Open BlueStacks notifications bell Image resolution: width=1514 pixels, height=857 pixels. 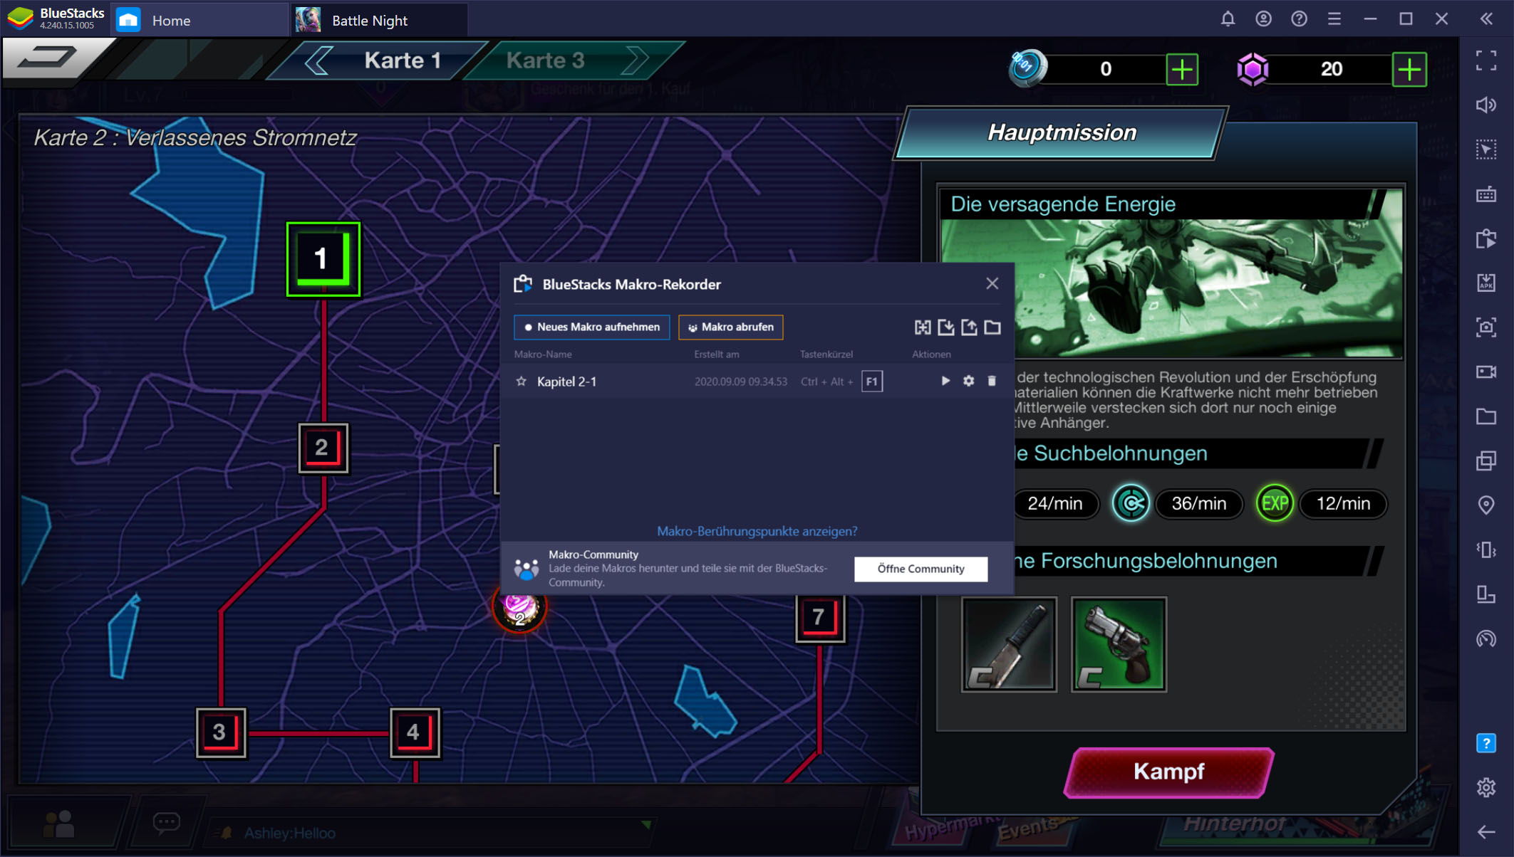[1228, 19]
